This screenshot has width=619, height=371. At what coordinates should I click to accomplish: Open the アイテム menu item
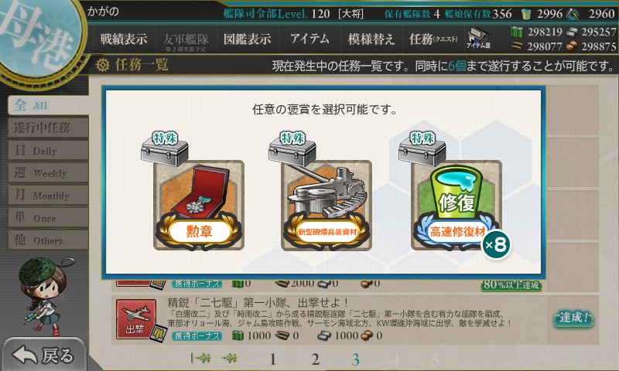pos(309,39)
